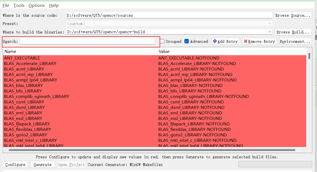Select the ANT_EXECUTABLE entry row
This screenshot has height=172, width=317.
click(80, 58)
